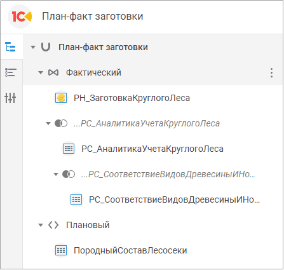Click the План-факт заготовки header title
Viewport: 284px width, 270px height.
[93, 17]
